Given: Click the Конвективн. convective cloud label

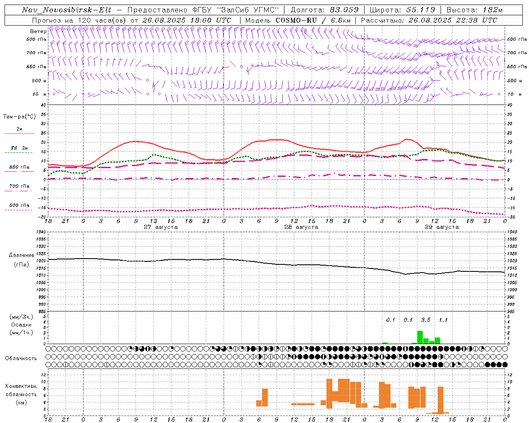Looking at the screenshot, I should [21, 386].
